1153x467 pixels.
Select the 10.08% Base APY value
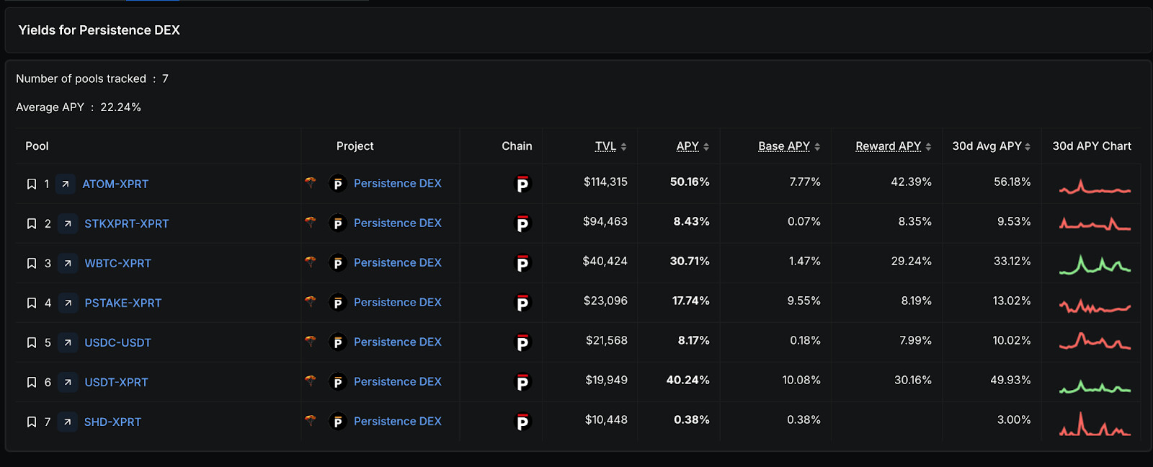[801, 380]
